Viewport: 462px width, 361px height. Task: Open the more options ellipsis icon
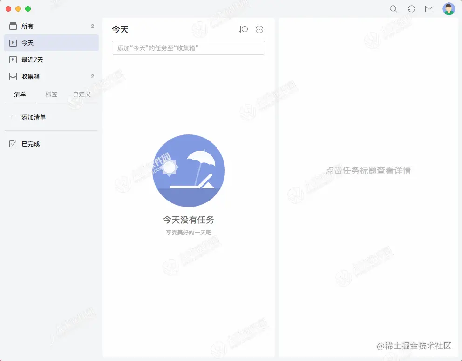(259, 29)
